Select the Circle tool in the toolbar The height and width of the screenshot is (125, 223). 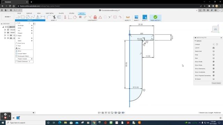[x=28, y=17]
